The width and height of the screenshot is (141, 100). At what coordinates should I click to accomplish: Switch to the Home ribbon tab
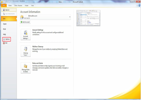tap(10, 5)
